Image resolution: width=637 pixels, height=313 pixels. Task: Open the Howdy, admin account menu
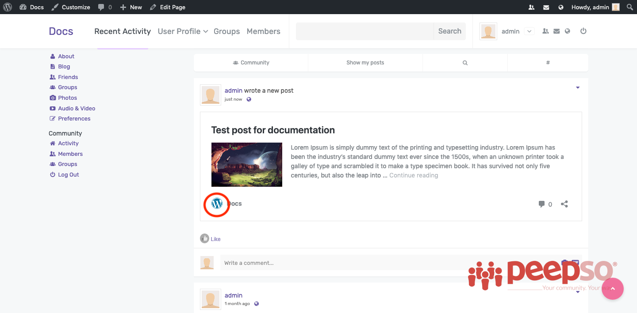point(595,7)
